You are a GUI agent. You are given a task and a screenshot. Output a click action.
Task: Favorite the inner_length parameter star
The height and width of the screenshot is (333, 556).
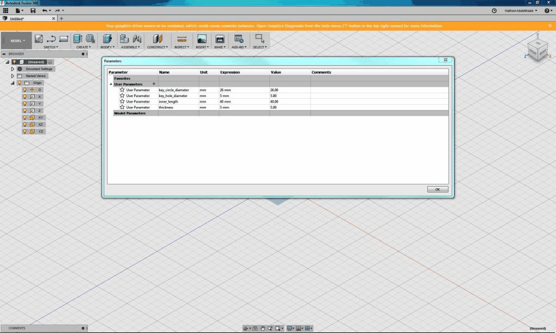(x=122, y=101)
